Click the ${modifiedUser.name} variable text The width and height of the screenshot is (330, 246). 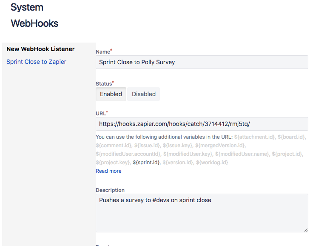243,154
